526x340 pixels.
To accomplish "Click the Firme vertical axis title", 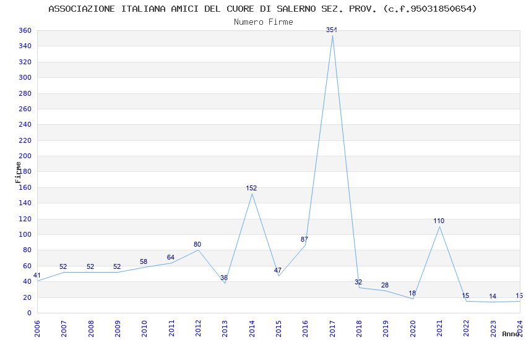I will pyautogui.click(x=18, y=172).
